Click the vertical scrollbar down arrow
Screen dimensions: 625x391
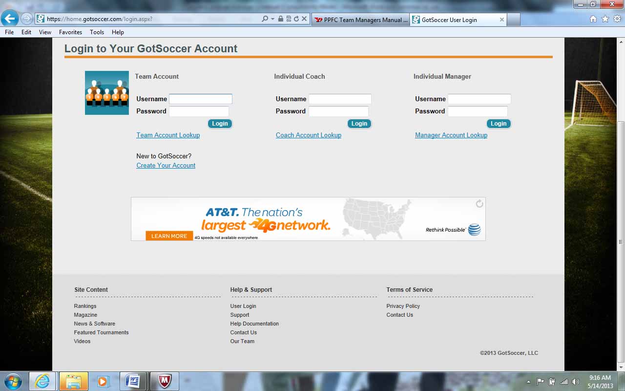tap(621, 367)
